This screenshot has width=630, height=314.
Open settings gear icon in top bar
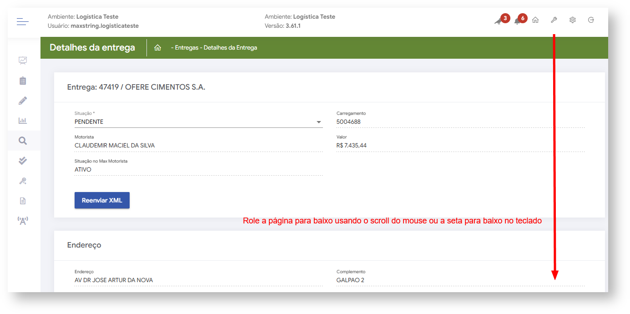click(573, 20)
